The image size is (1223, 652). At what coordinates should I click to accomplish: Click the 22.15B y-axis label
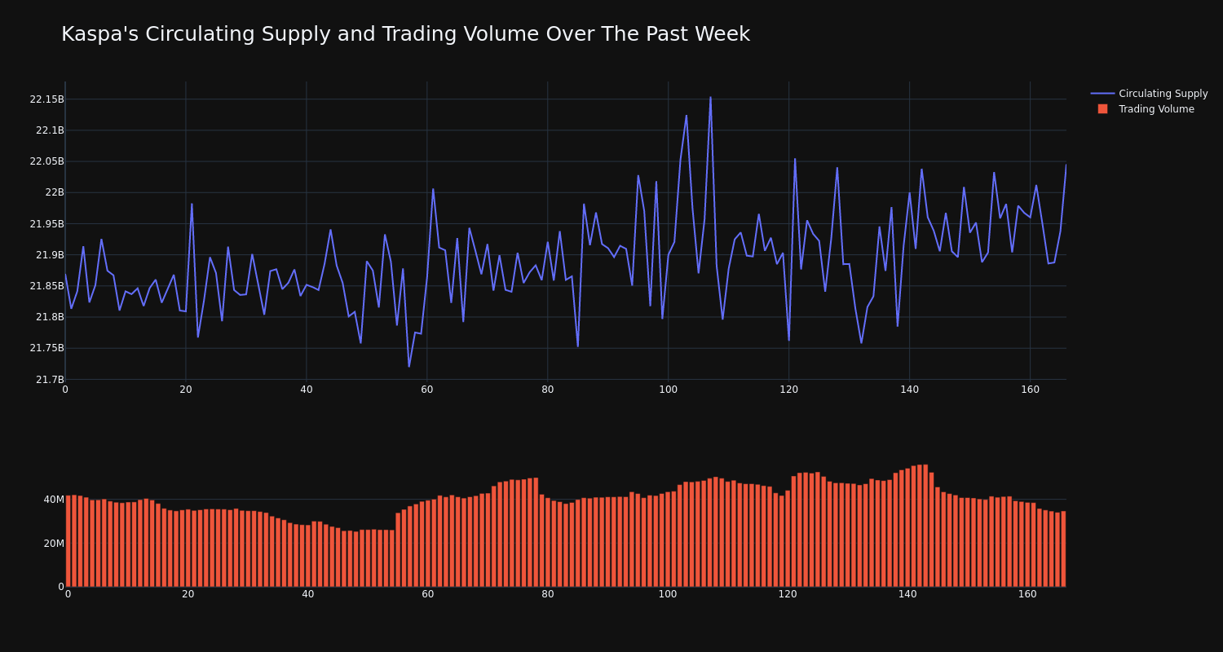(x=46, y=99)
